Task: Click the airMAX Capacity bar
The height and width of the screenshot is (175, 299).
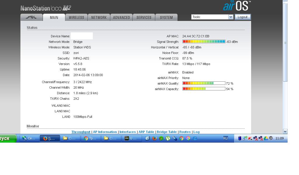Action: [x=204, y=89]
